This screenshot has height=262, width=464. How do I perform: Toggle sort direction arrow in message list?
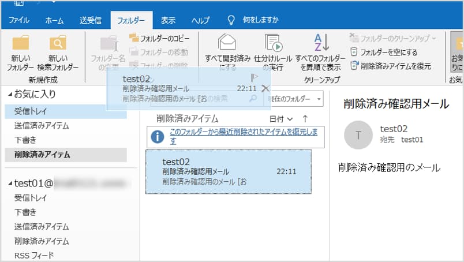(x=305, y=119)
